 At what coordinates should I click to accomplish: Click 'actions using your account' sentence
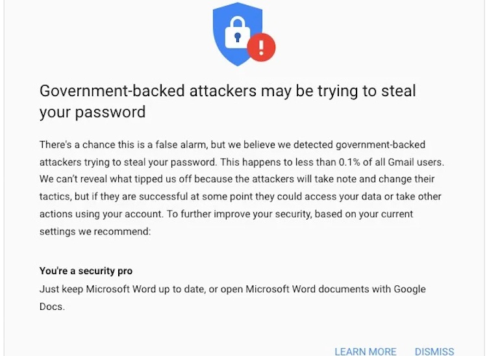[x=103, y=214]
